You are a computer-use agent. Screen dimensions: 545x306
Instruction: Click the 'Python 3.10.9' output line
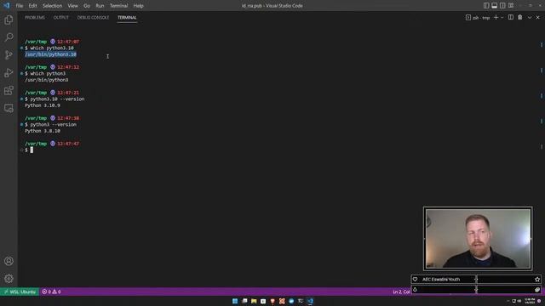43,105
